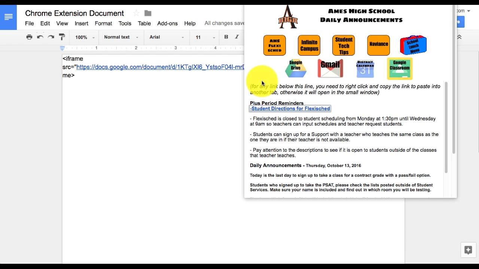
Task: Click the Undo arrow
Action: tap(40, 37)
